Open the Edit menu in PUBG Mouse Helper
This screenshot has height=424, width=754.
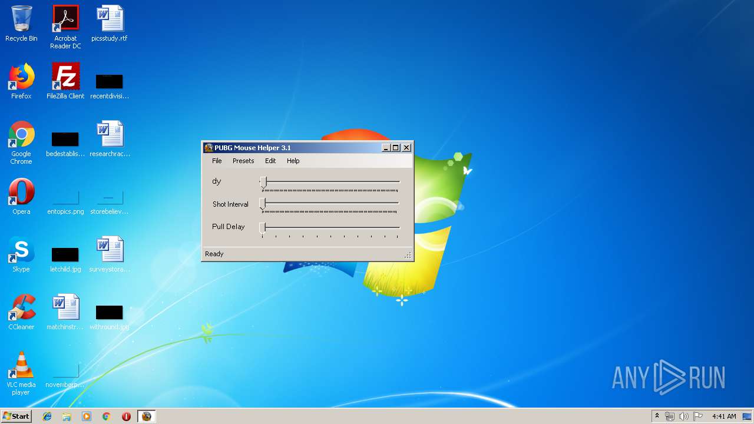pyautogui.click(x=270, y=161)
